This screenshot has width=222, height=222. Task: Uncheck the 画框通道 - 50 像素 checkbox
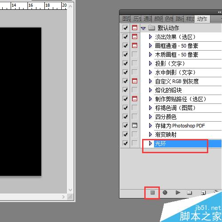click(x=125, y=45)
